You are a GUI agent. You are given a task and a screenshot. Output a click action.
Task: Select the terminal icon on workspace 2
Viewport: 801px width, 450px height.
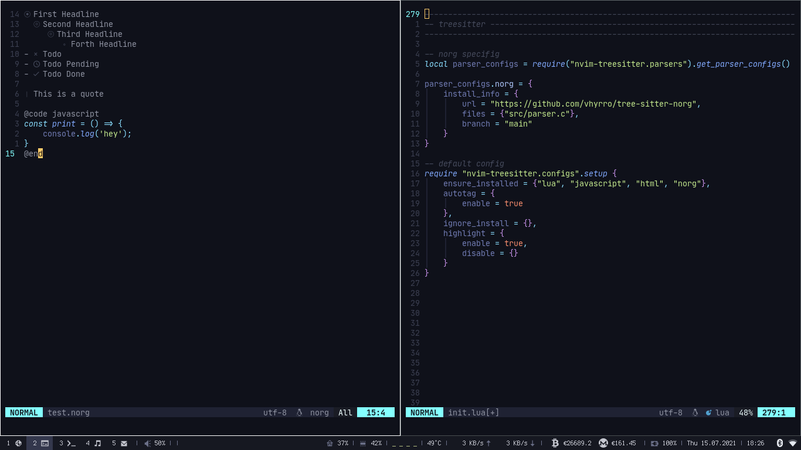click(45, 443)
